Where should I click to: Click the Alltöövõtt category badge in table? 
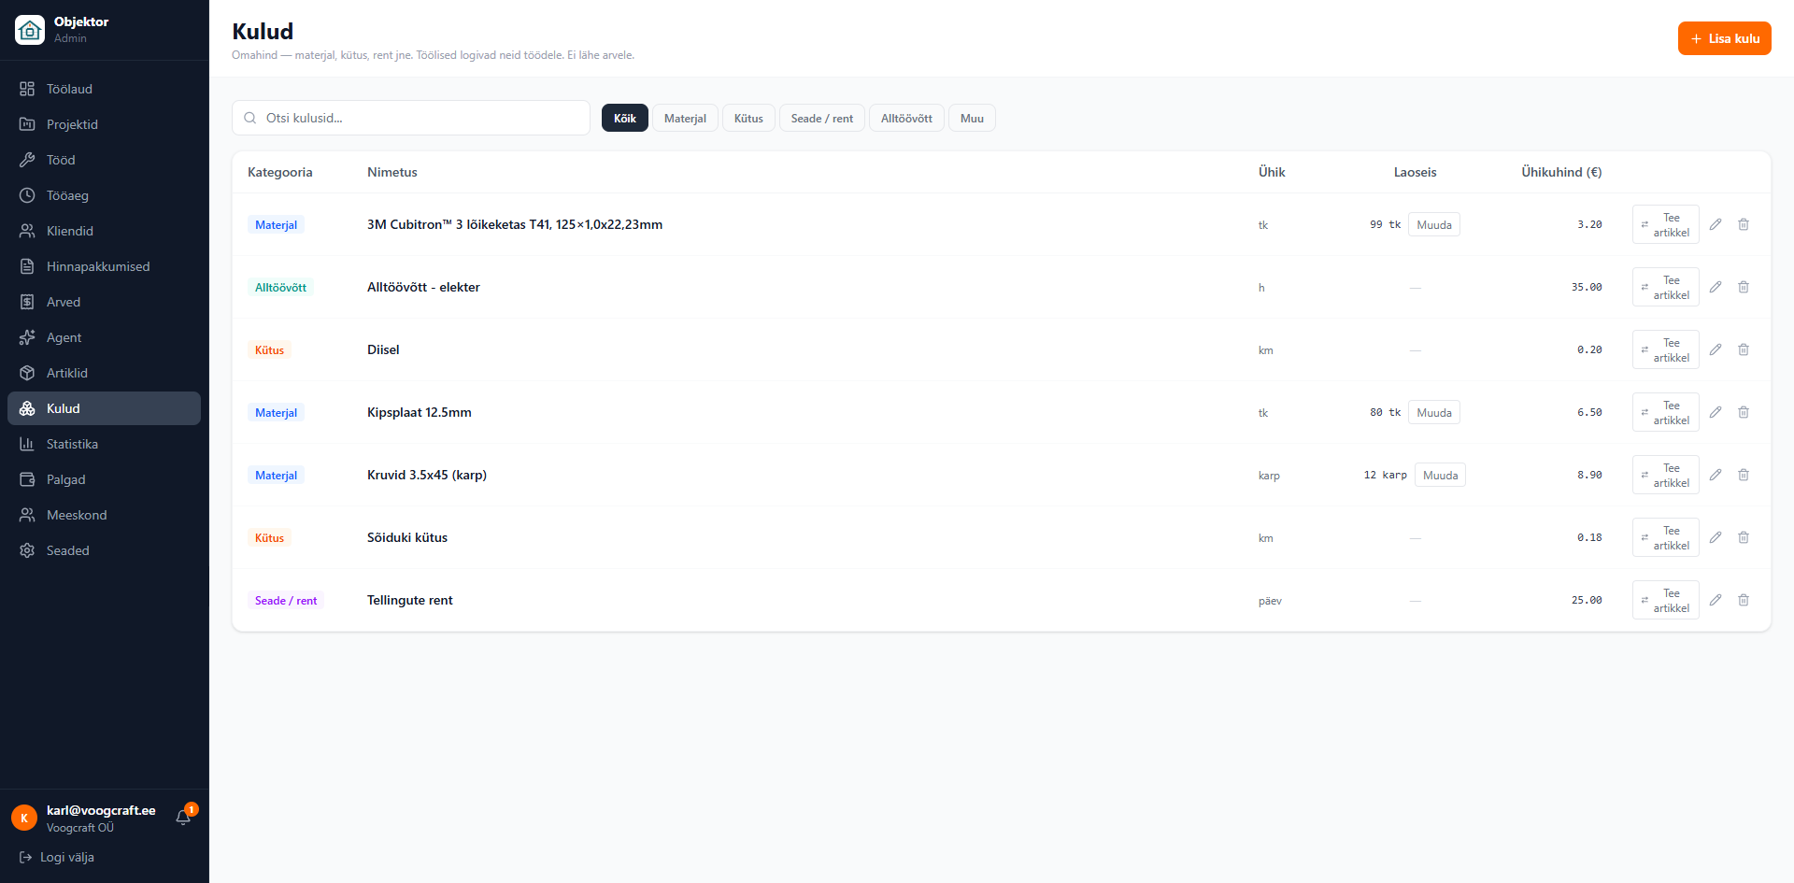[280, 287]
